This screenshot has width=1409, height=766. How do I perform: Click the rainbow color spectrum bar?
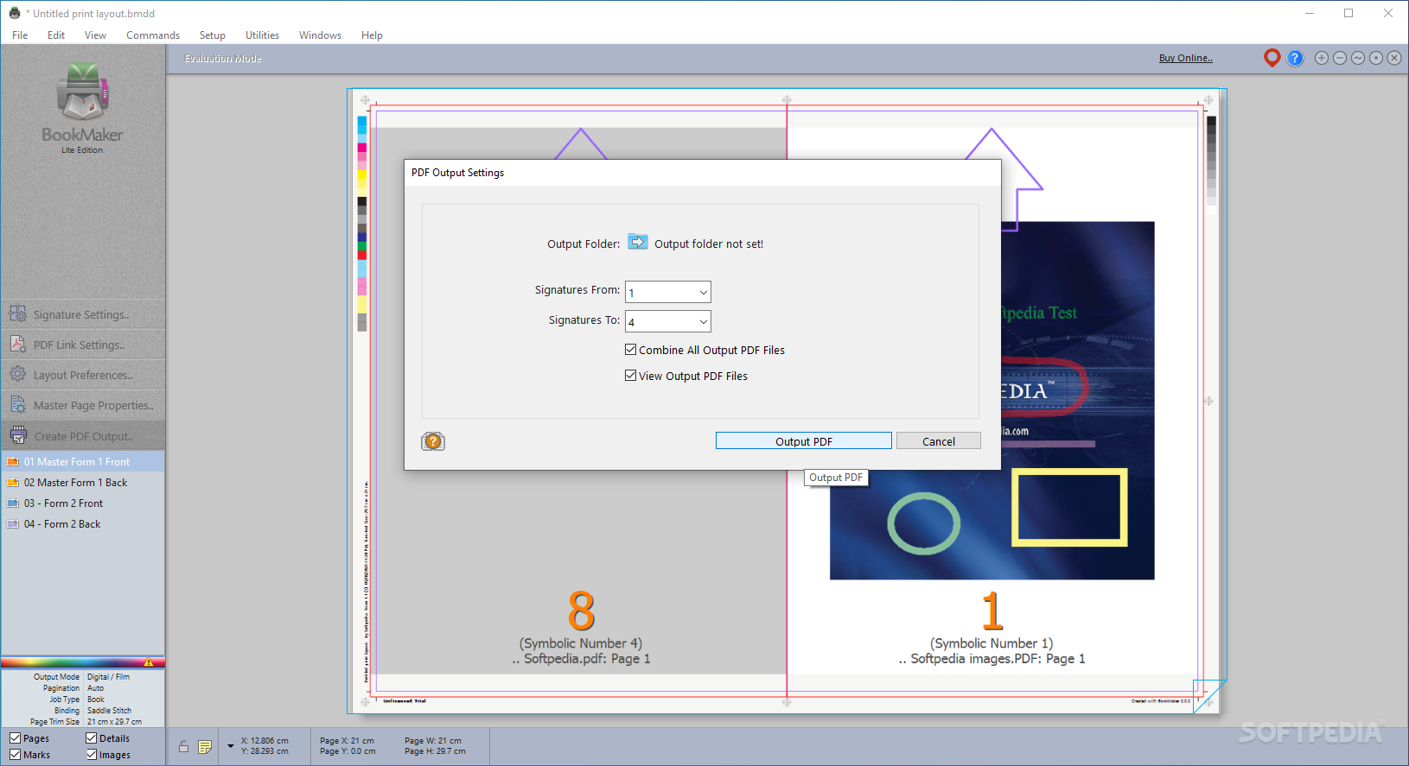coord(83,662)
